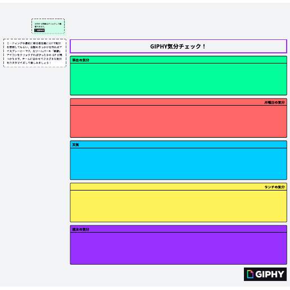Image resolution: width=290 pixels, height=290 pixels.
Task: Select the dashed instruction text box about icebreakers
Action: coord(35,53)
